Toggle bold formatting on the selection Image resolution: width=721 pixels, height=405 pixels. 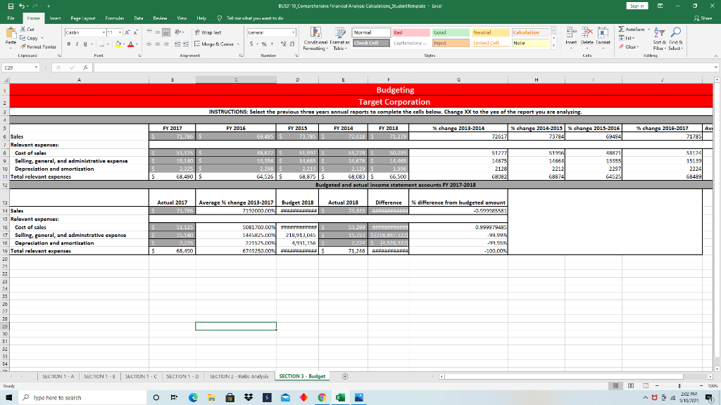[x=68, y=43]
